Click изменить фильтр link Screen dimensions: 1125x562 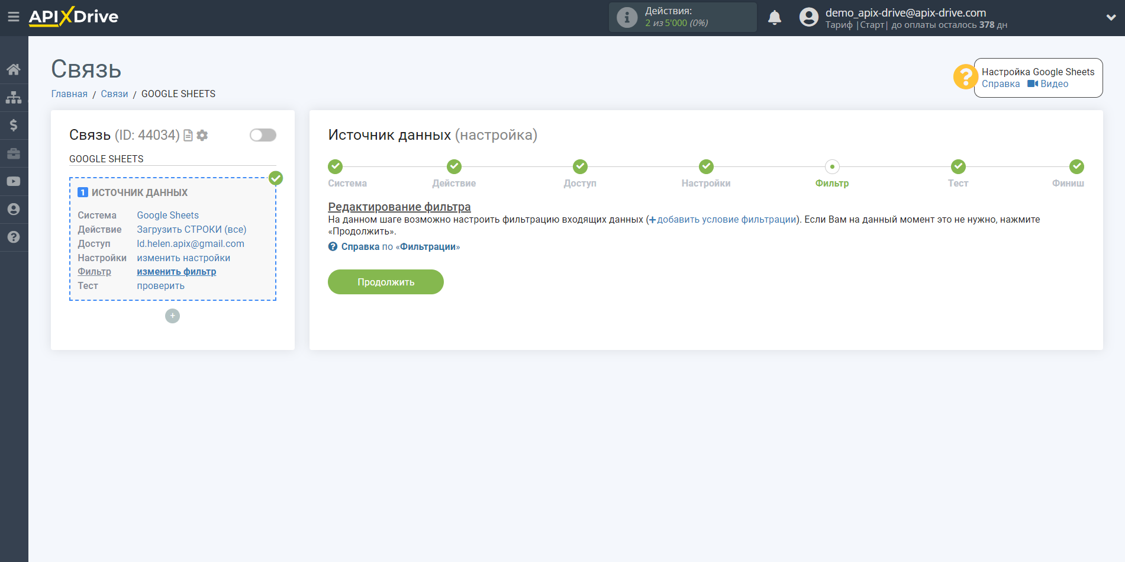[x=176, y=272]
